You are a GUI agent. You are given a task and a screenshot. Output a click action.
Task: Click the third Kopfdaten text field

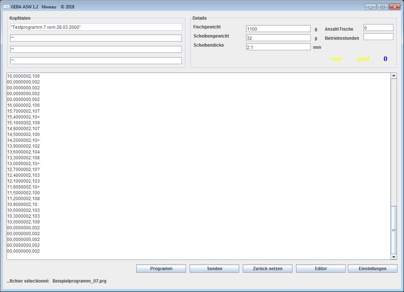click(x=96, y=49)
